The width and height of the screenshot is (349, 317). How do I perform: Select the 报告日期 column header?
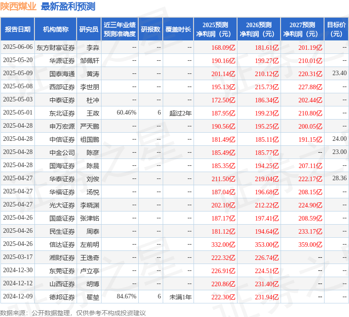tap(18, 29)
